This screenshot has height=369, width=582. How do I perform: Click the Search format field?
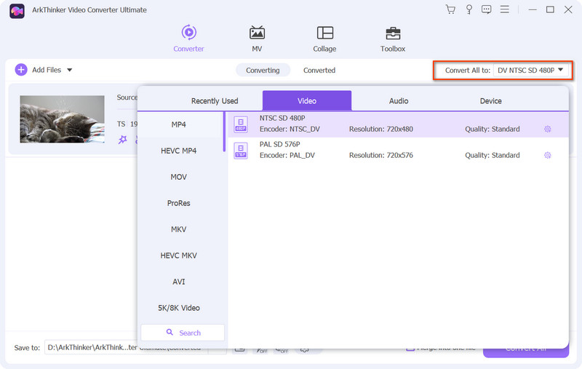(x=183, y=333)
